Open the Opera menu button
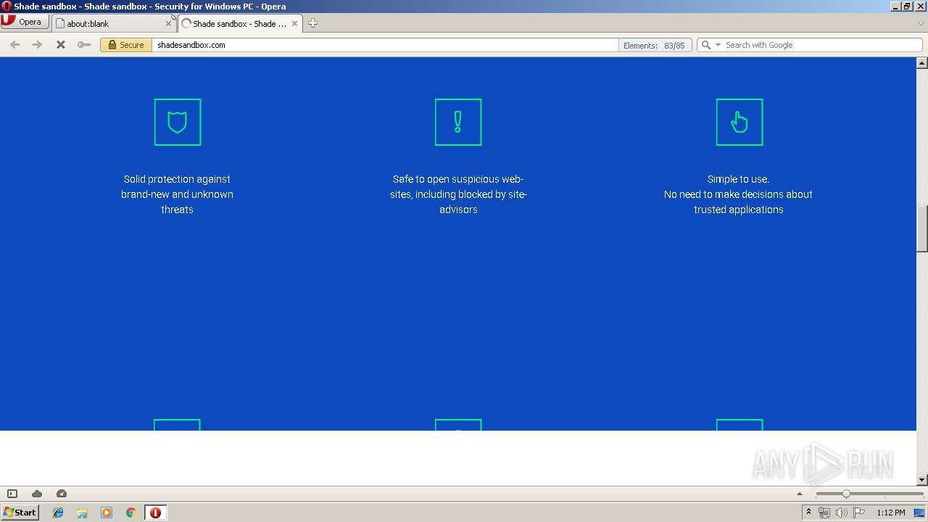 pos(24,22)
